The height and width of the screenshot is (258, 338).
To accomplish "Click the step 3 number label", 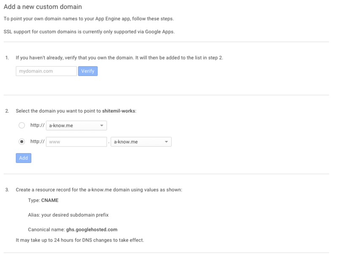I will point(7,190).
